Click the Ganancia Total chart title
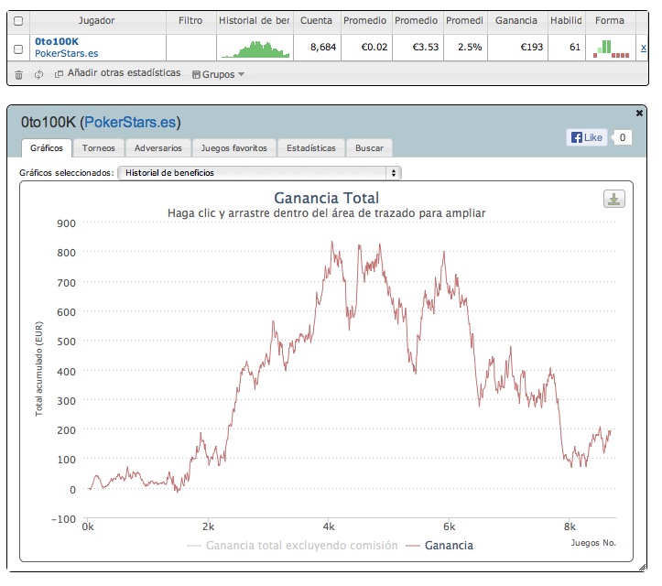This screenshot has height=586, width=662. [326, 198]
